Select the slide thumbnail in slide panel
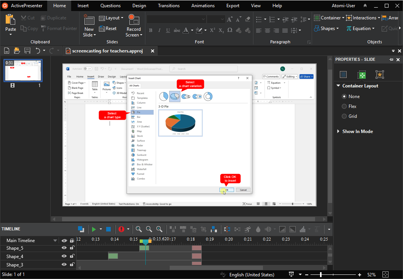Image resolution: width=403 pixels, height=279 pixels. (23, 70)
